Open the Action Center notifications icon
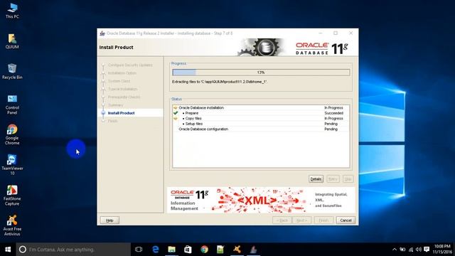The image size is (455, 256). coord(427,250)
